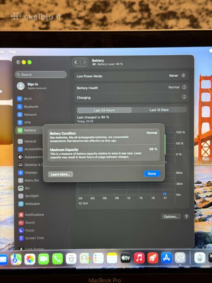Open Apple TV in the Dock

(126, 258)
